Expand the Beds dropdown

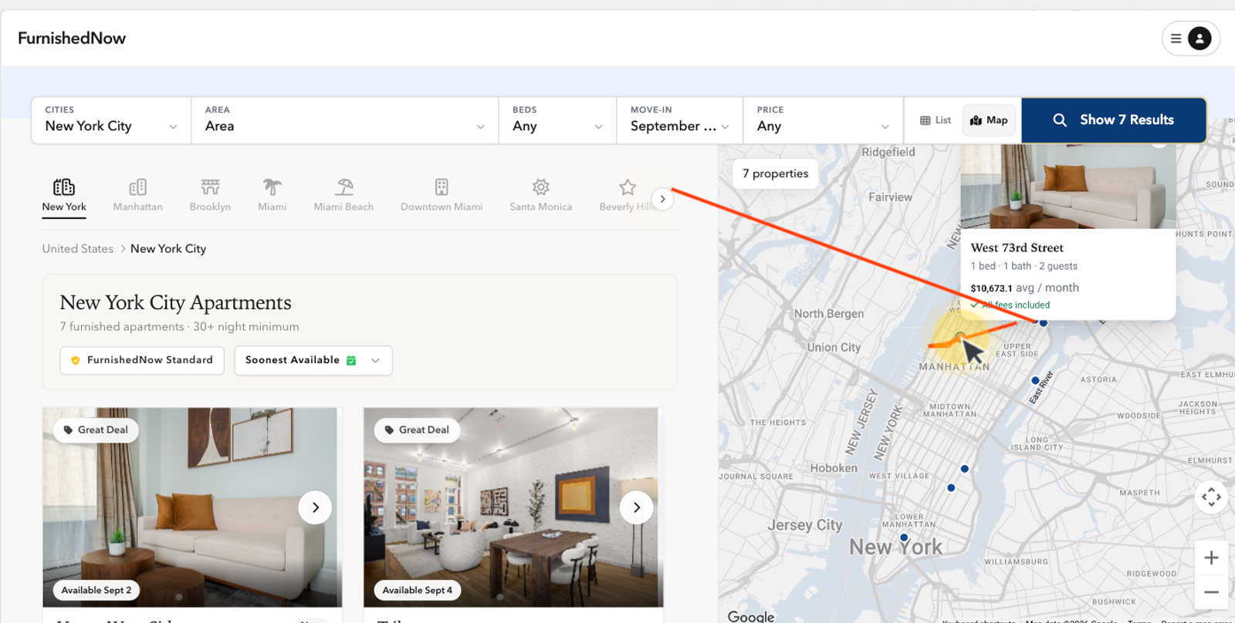click(x=557, y=120)
